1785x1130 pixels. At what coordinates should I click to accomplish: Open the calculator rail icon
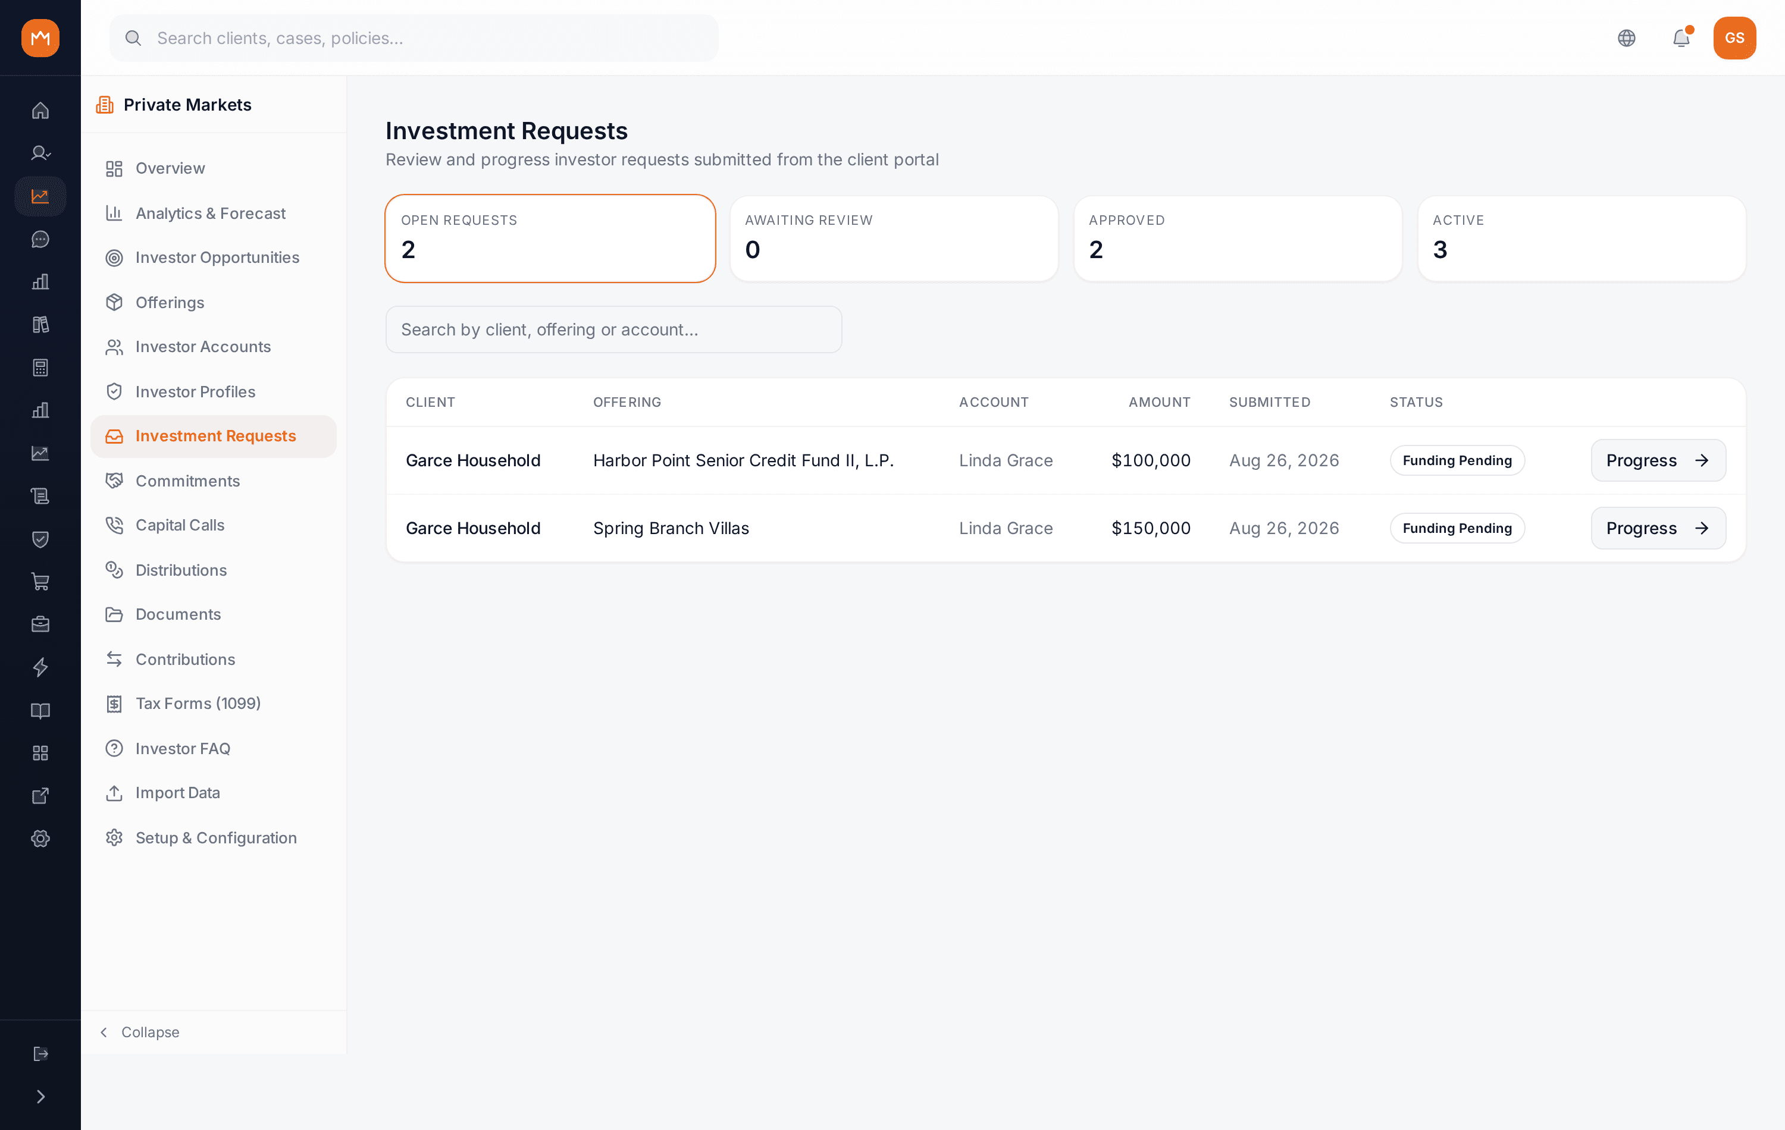40,368
